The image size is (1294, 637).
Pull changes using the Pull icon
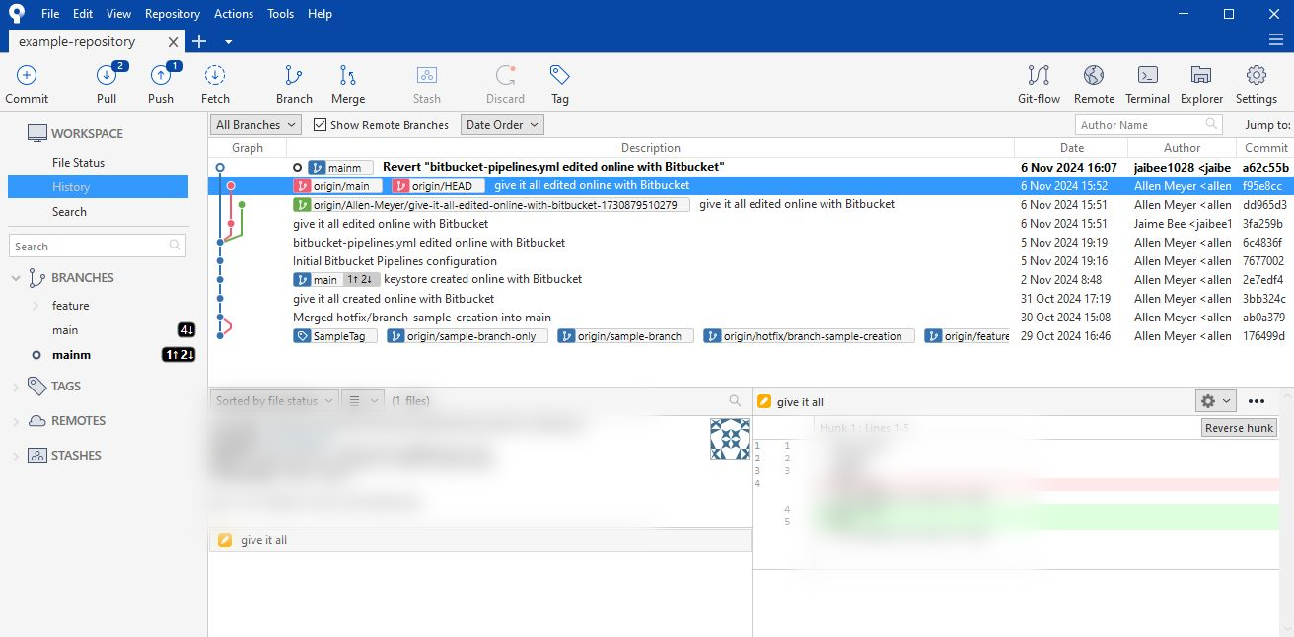[x=107, y=76]
